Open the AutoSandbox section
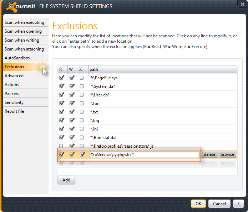The image size is (248, 212). [x=26, y=58]
